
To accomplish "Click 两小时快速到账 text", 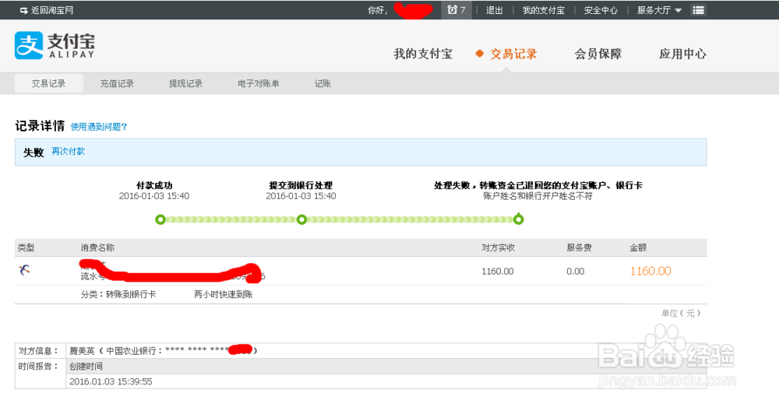I will 223,294.
